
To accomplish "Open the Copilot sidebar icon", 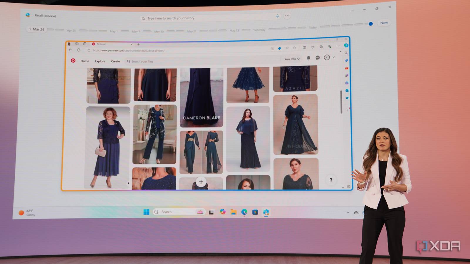I will click(x=346, y=45).
